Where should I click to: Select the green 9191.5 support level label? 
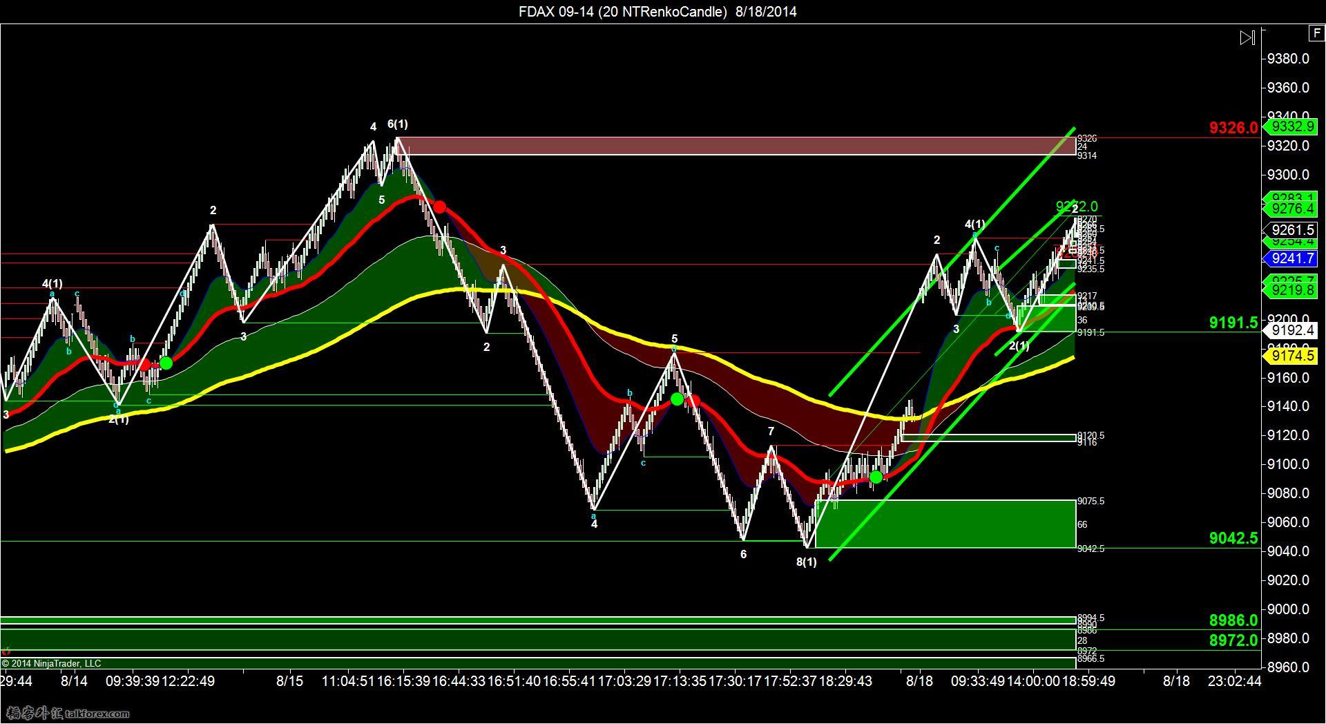1233,323
